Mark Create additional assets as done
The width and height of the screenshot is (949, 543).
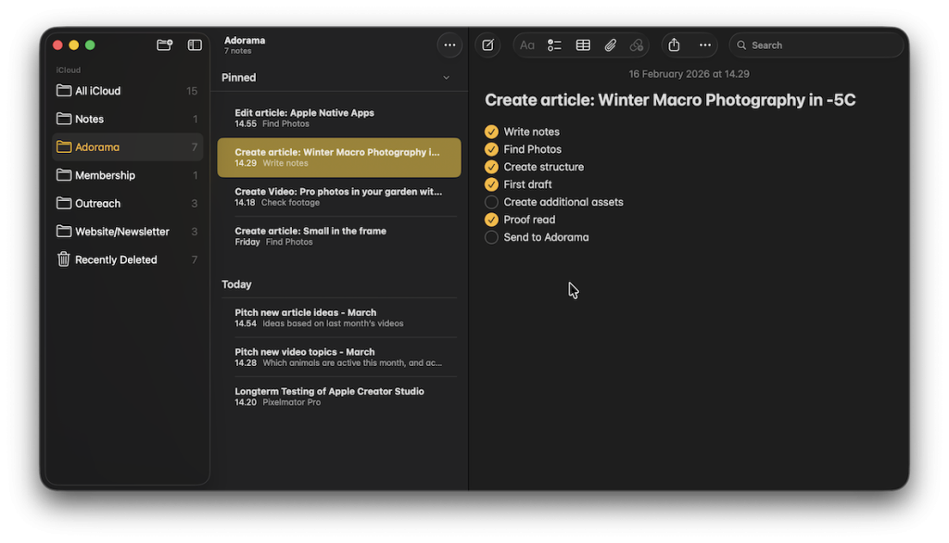click(x=490, y=201)
